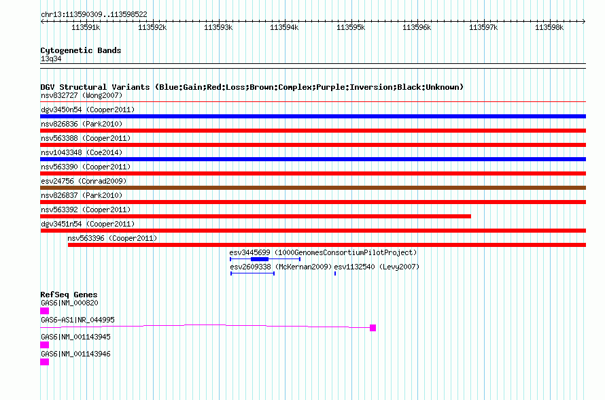
Task: Click the red nsv563390 loss bar
Action: pos(313,173)
